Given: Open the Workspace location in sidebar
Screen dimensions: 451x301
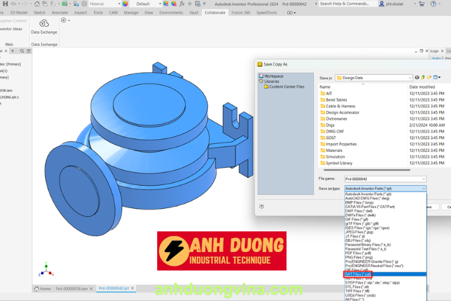Looking at the screenshot, I should click(273, 76).
